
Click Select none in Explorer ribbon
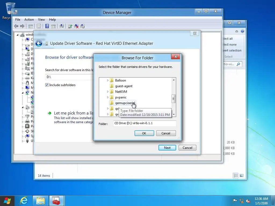point(230,45)
